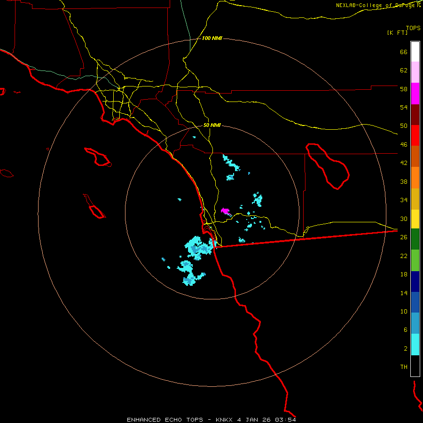Click the '4 JAN 26' date text
The height and width of the screenshot is (423, 423).
coord(254,420)
